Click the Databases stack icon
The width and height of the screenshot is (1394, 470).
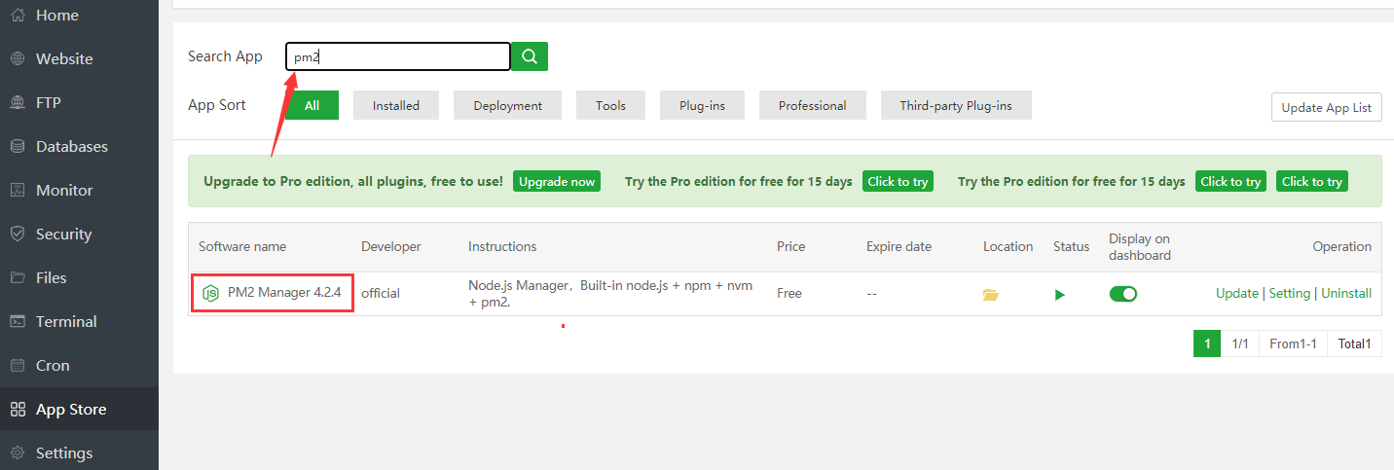tap(18, 147)
